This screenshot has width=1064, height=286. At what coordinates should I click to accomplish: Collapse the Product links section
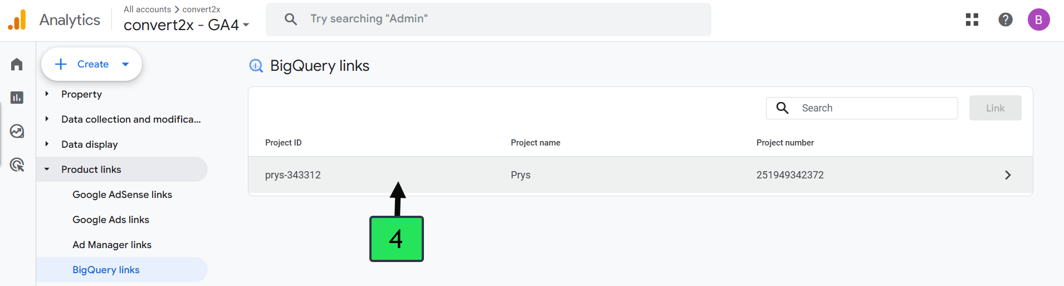click(x=91, y=169)
